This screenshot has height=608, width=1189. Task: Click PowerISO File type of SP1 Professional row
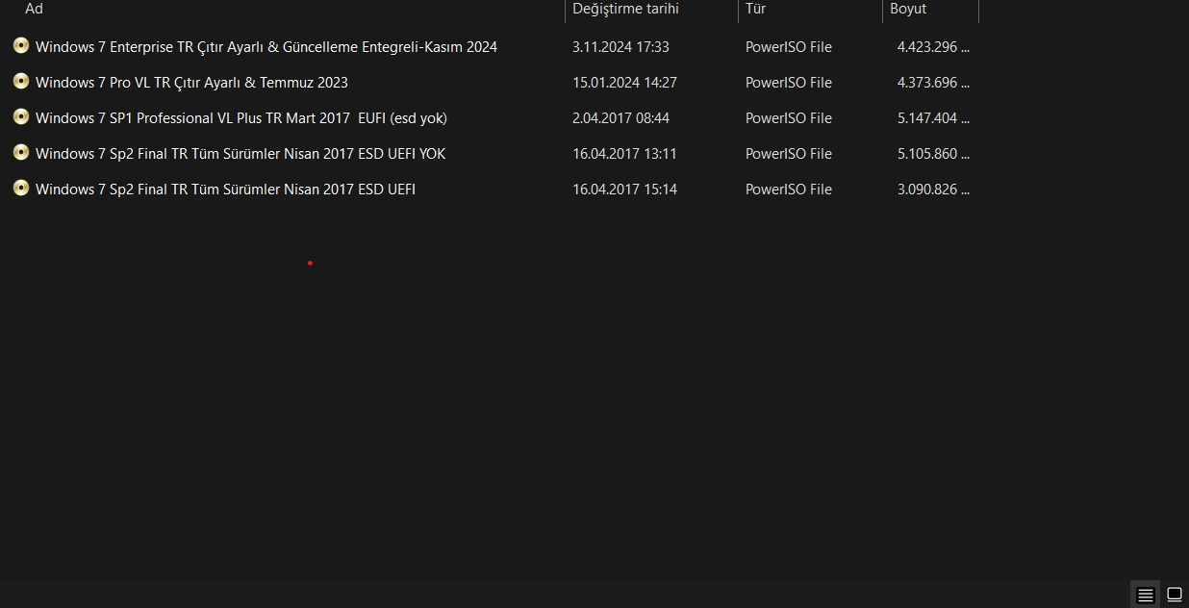789,117
